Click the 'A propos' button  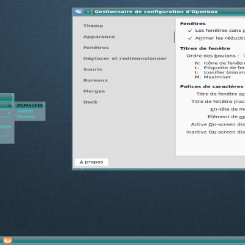[91, 162]
